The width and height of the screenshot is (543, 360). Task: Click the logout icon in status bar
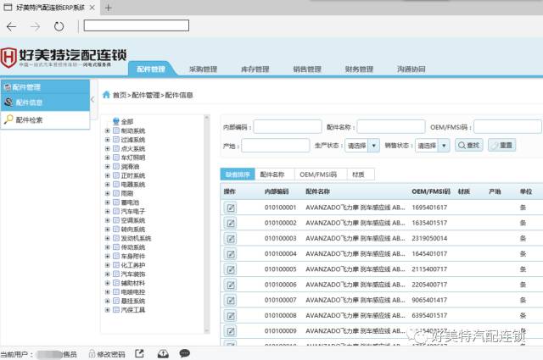pyautogui.click(x=139, y=353)
